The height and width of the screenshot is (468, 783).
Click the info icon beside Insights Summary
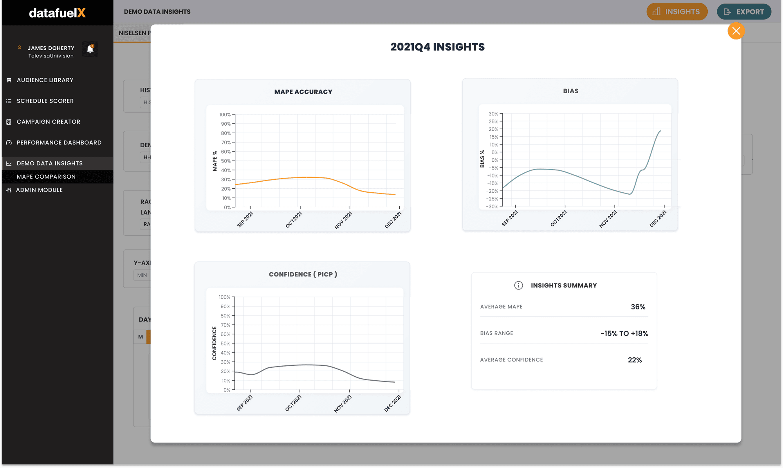(518, 285)
